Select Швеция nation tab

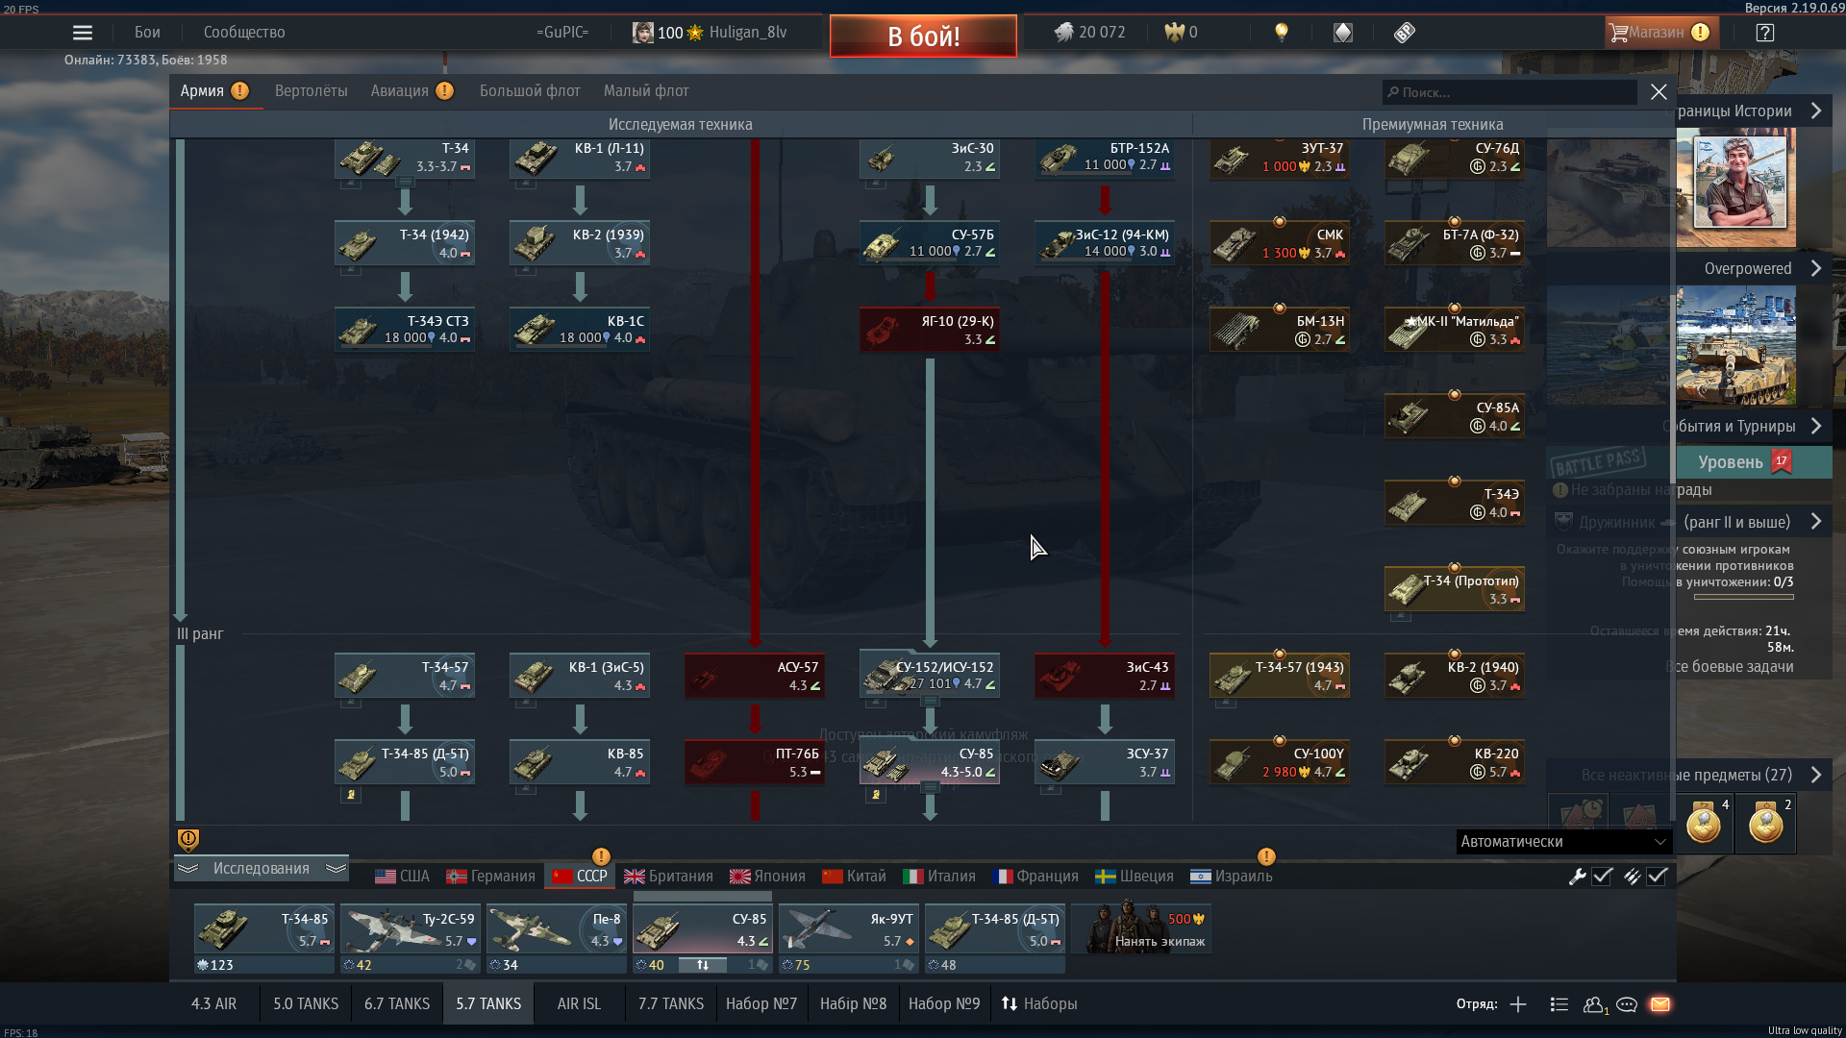(x=1135, y=877)
